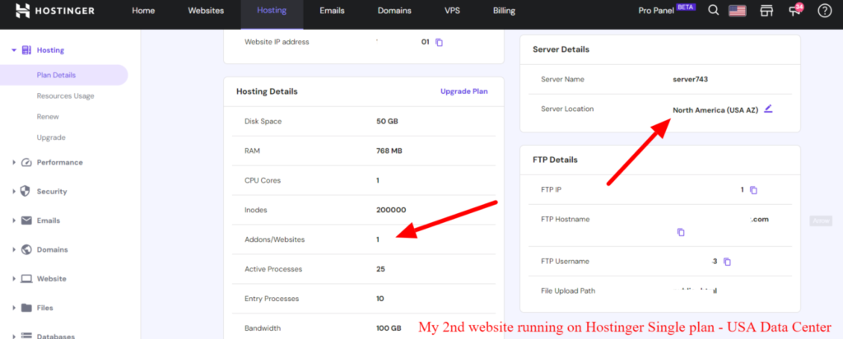Expand the Databases sidebar section
Viewport: 843px width, 339px height.
tap(14, 336)
